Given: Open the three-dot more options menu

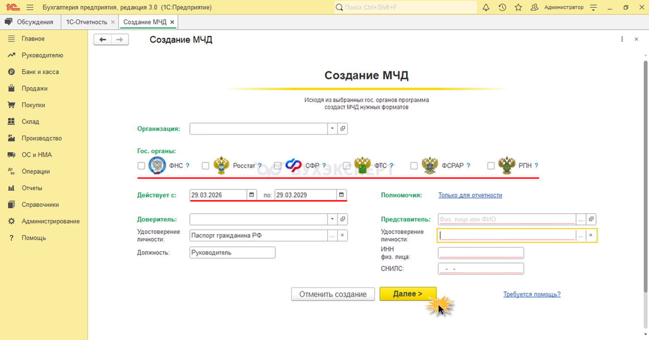Looking at the screenshot, I should click(x=622, y=39).
